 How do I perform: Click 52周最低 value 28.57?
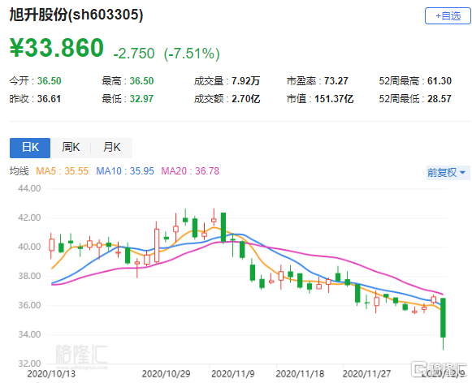tap(440, 99)
